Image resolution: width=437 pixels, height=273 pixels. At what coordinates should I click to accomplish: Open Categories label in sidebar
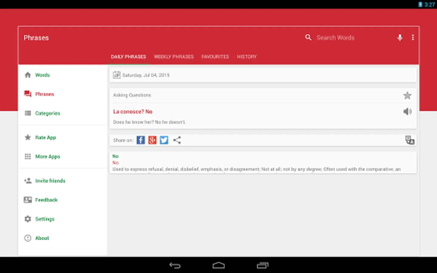pyautogui.click(x=48, y=113)
